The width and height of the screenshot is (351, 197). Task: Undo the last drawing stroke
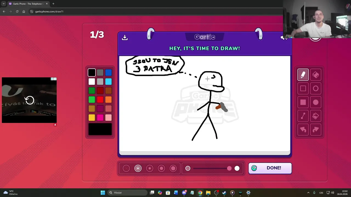(303, 130)
